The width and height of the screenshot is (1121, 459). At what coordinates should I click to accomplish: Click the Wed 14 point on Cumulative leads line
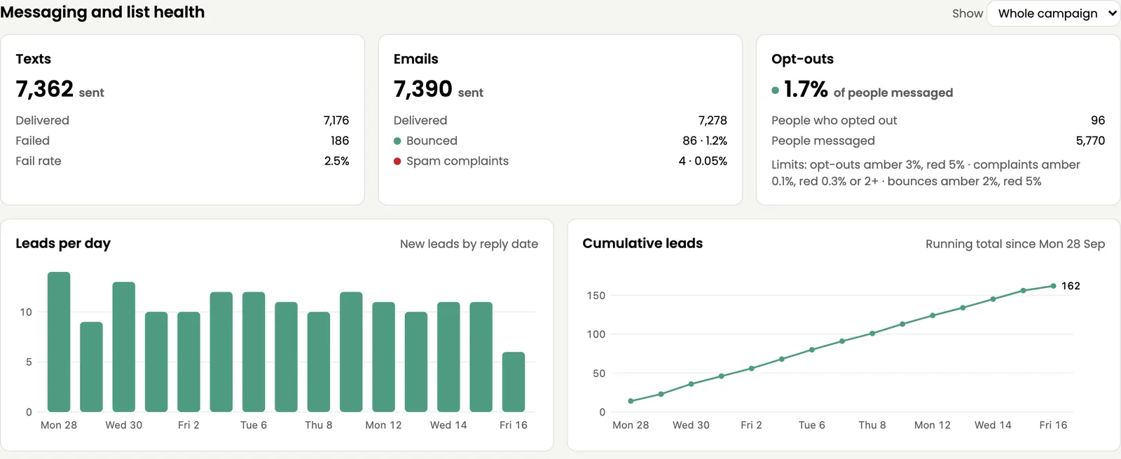[x=993, y=299]
